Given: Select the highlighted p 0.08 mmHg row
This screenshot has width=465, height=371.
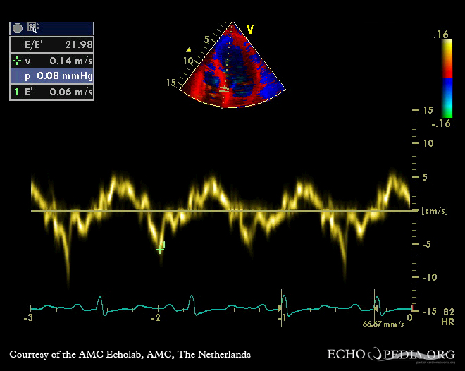Looking at the screenshot, I should [51, 76].
